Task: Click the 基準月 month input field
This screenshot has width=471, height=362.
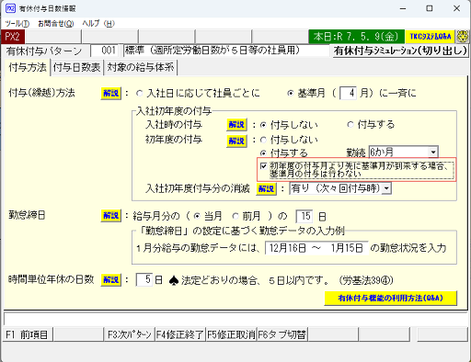Action: click(x=348, y=93)
